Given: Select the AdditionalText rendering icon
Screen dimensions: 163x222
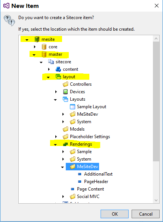Looking at the screenshot, I should coord(80,174).
